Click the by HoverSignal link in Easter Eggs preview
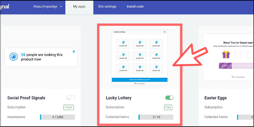This screenshot has width=254, height=127. tap(238, 77)
